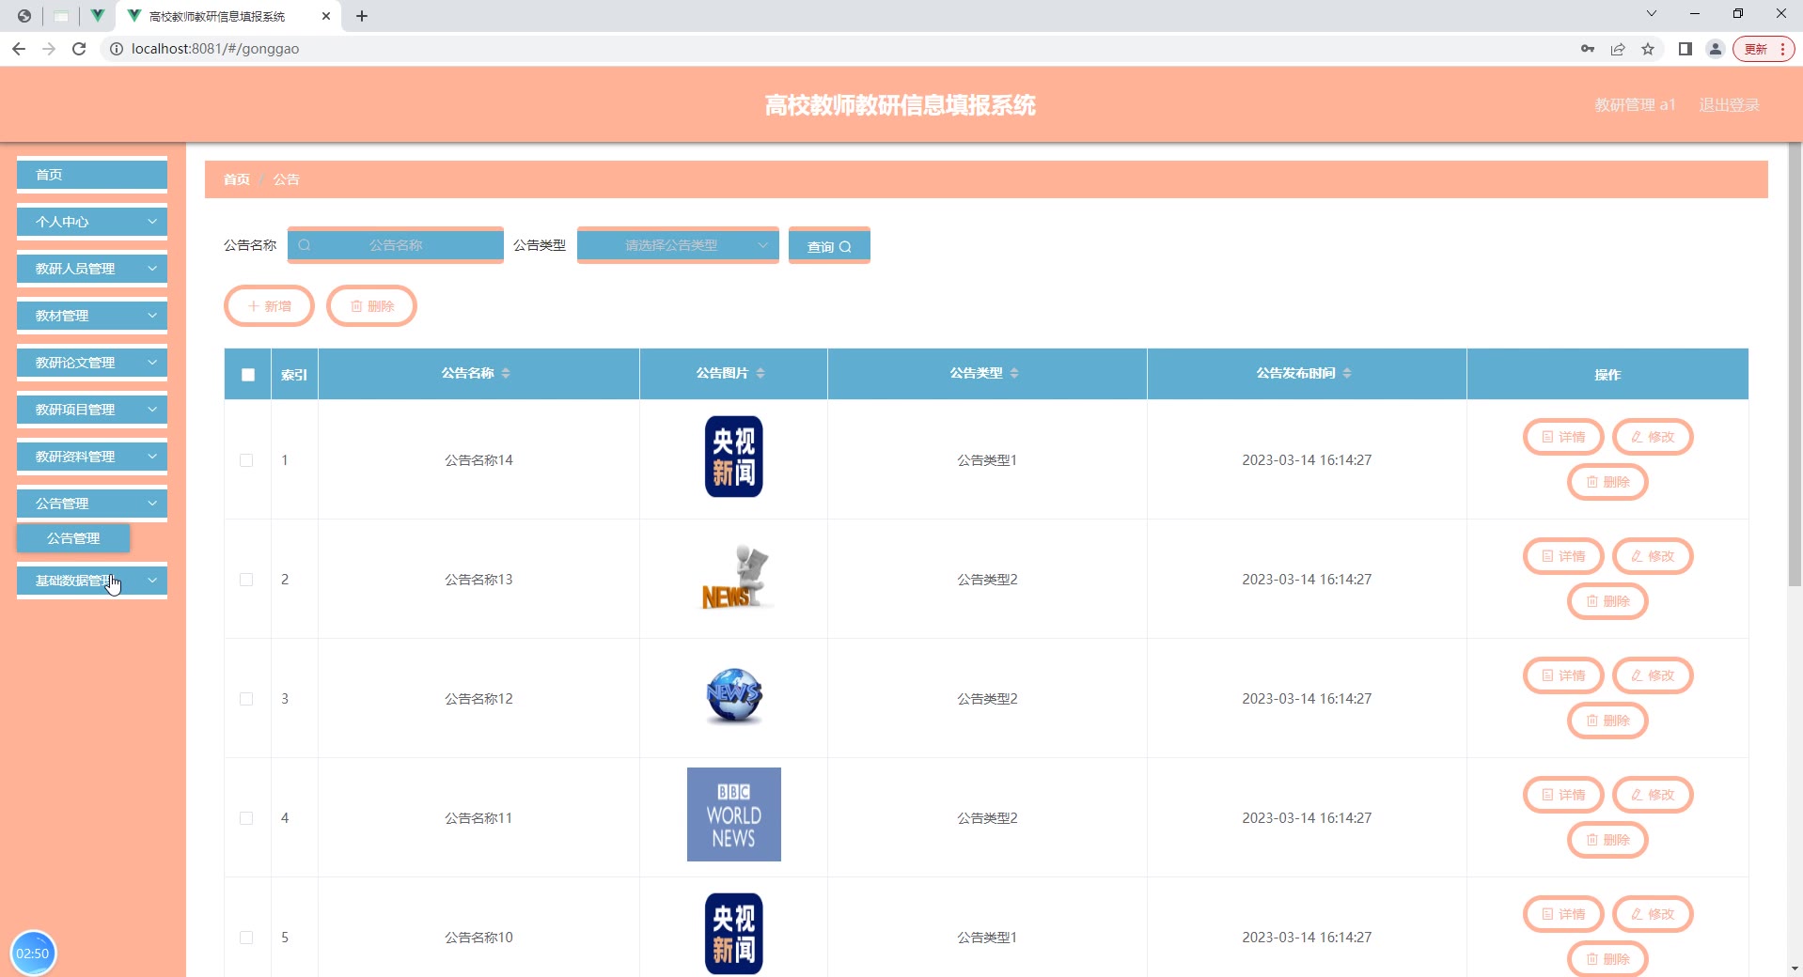
Task: Delete row 公告名称14
Action: (1607, 482)
